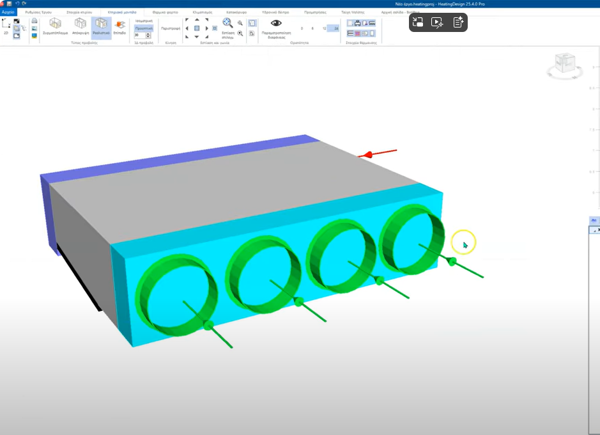Click the top icon left of the eye button
The width and height of the screenshot is (600, 435).
pyautogui.click(x=252, y=24)
